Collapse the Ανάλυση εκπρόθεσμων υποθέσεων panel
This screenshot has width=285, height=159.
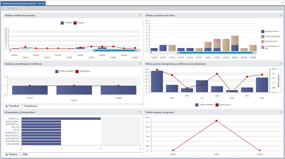pyautogui.click(x=140, y=64)
